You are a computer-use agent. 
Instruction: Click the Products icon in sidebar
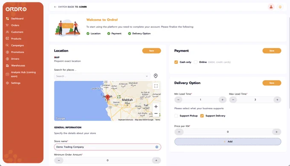tap(7, 38)
